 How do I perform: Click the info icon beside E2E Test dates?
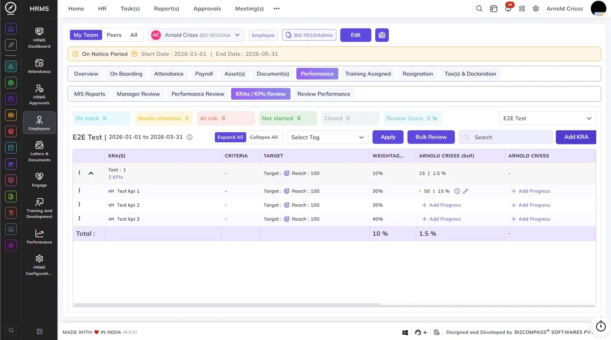point(190,137)
